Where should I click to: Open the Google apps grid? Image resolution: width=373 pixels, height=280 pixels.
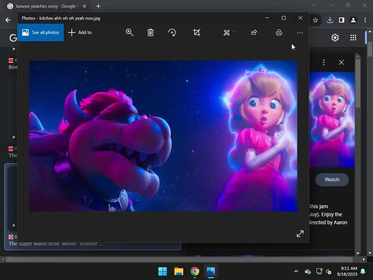[353, 38]
